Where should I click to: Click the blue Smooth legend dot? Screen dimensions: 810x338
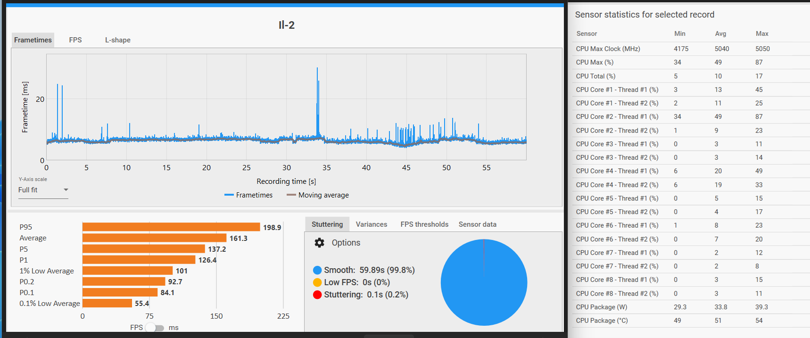(x=317, y=270)
